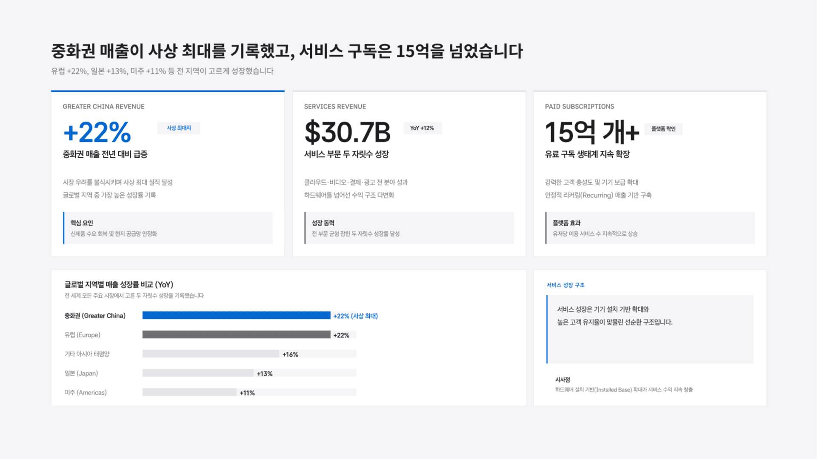Click '서비스 부문 두 자릿수 성장' subheading
Screen dimensions: 817x459
coord(346,154)
